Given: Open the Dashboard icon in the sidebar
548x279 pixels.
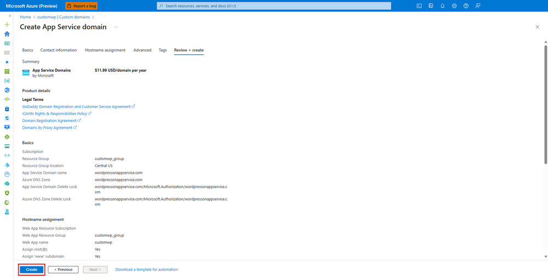Looking at the screenshot, I should [7, 43].
